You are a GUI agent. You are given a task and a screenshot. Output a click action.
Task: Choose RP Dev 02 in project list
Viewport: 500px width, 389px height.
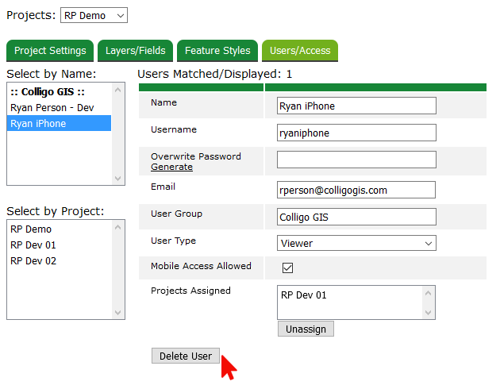tap(33, 260)
